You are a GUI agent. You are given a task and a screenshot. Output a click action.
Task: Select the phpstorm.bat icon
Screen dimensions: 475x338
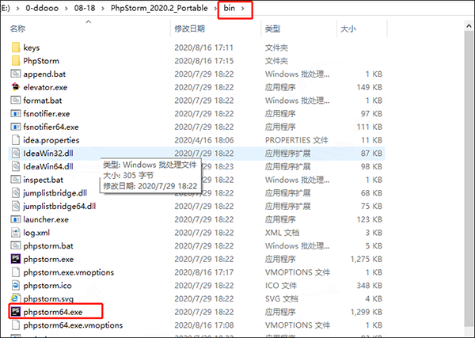tap(16, 245)
